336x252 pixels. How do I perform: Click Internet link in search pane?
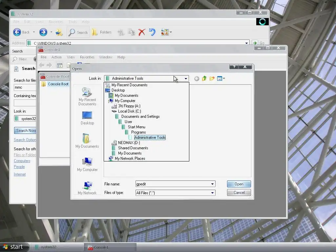pos(20,174)
